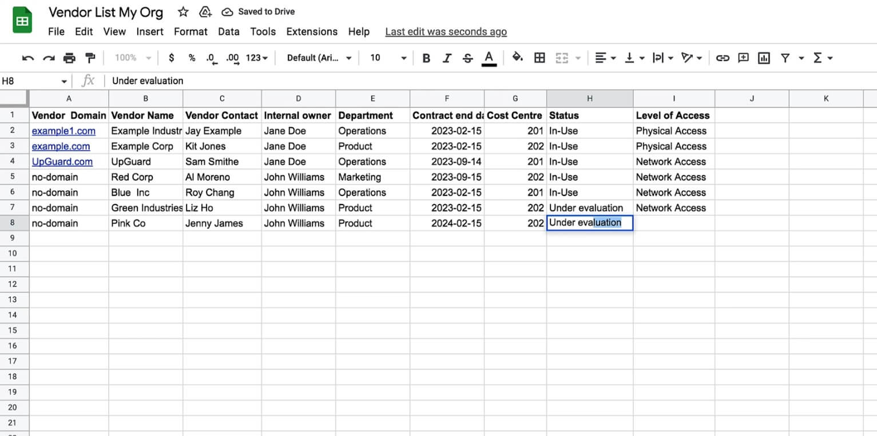Select cell Pink Co
Screen dimensions: 877x436
(x=146, y=223)
